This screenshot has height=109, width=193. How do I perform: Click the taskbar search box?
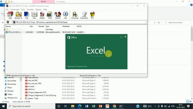[x=31, y=106]
